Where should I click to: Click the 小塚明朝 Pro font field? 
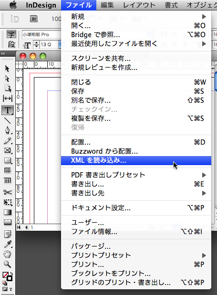point(41,35)
